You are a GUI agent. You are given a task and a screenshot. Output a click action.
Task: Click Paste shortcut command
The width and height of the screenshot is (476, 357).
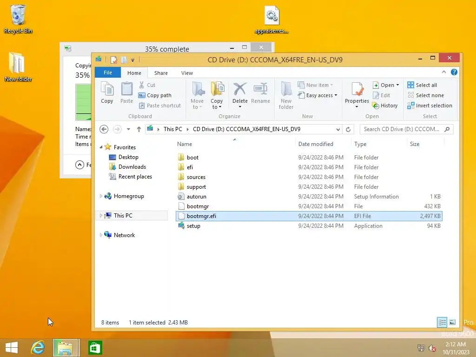pos(160,106)
